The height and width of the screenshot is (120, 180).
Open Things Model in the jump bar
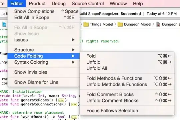point(101,24)
